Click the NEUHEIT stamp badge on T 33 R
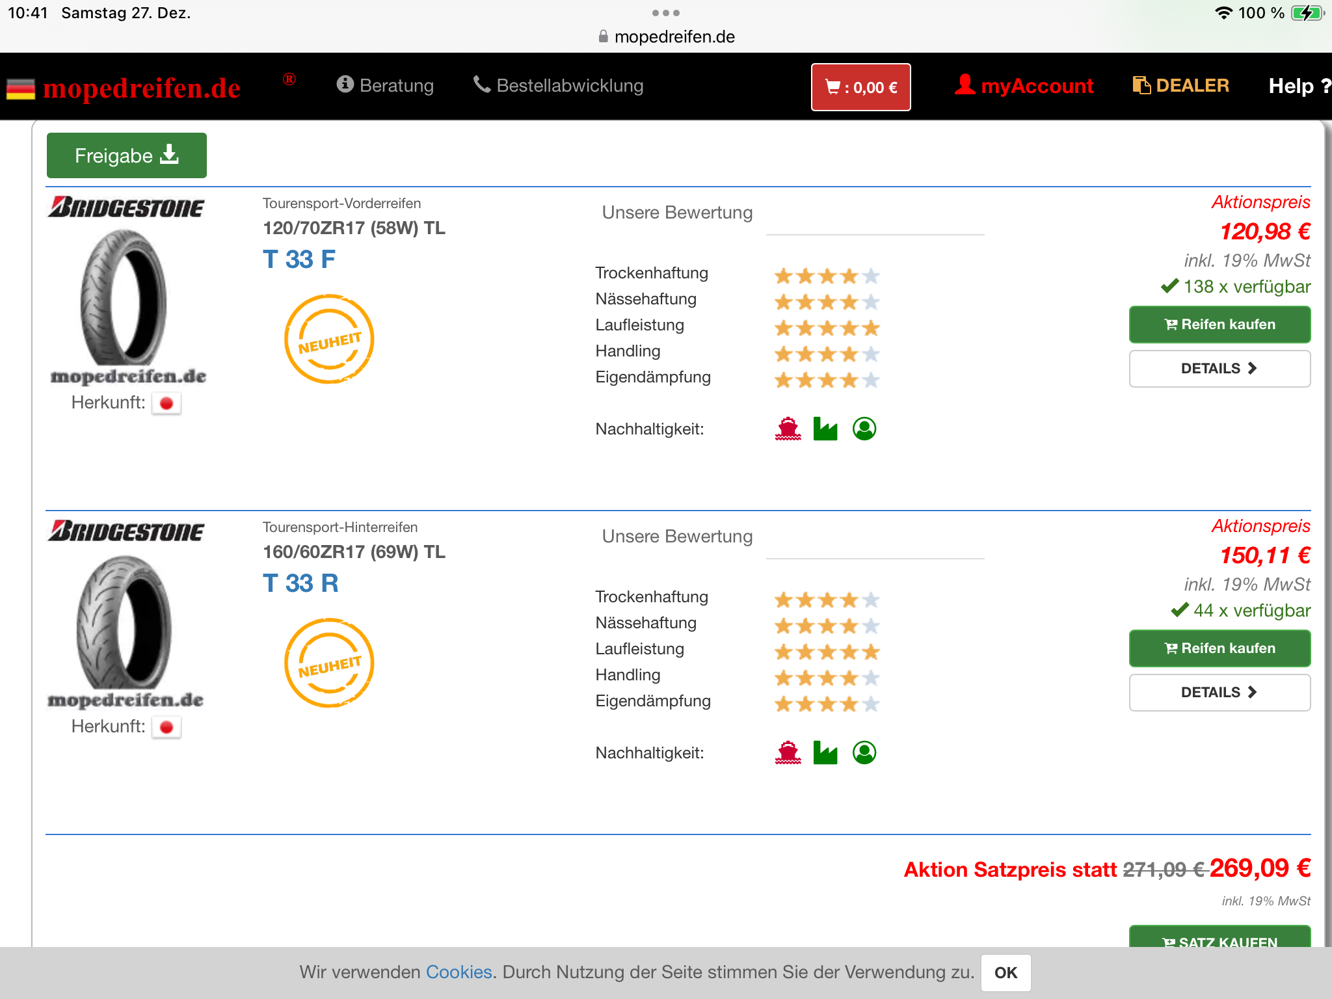Screen dimensions: 1332x999 329,663
